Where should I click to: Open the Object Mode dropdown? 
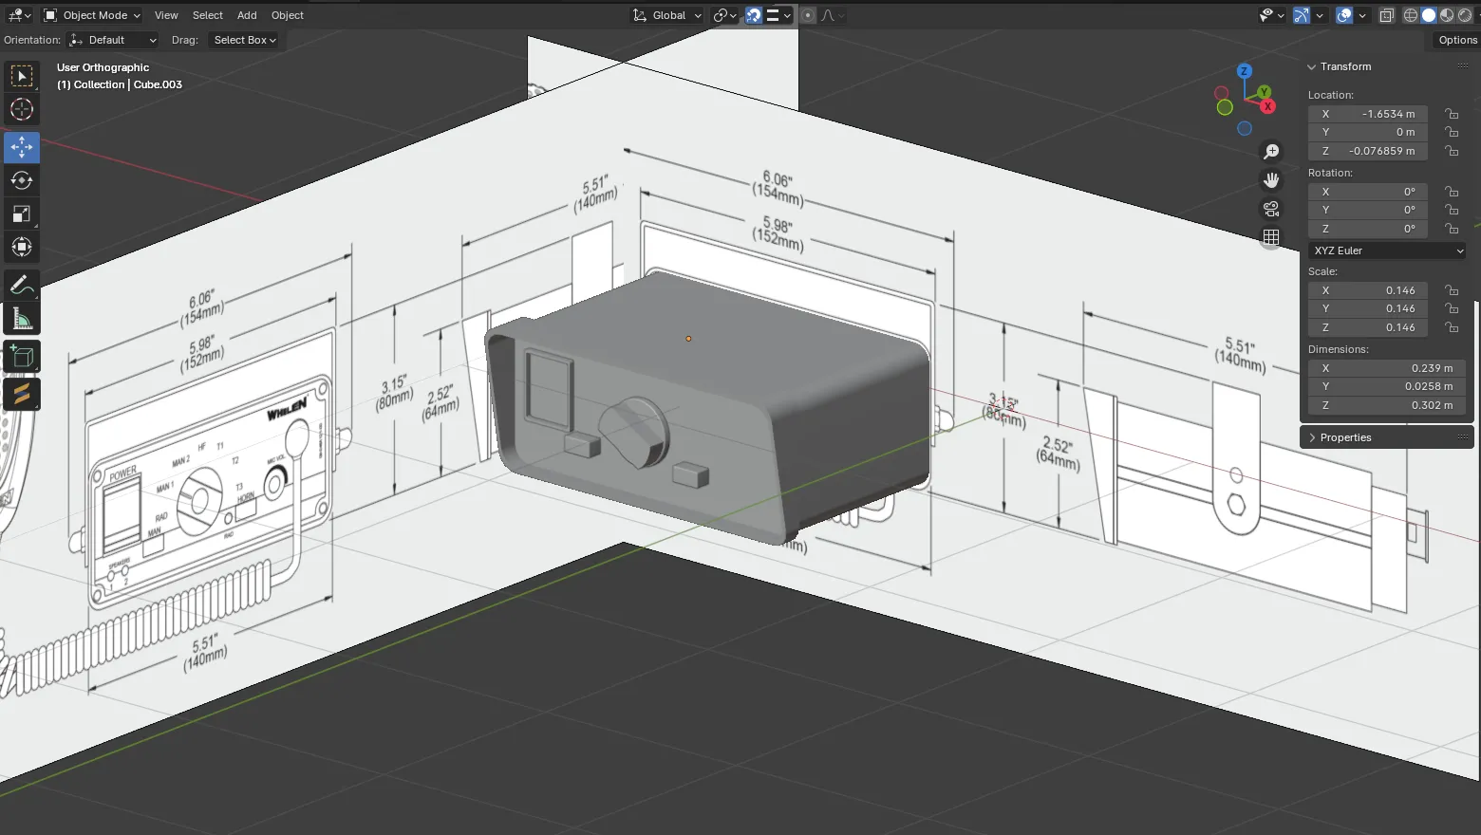pos(92,15)
